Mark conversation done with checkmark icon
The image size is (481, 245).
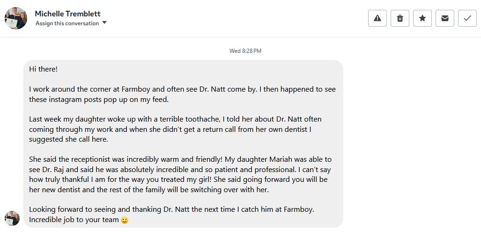pos(467,18)
